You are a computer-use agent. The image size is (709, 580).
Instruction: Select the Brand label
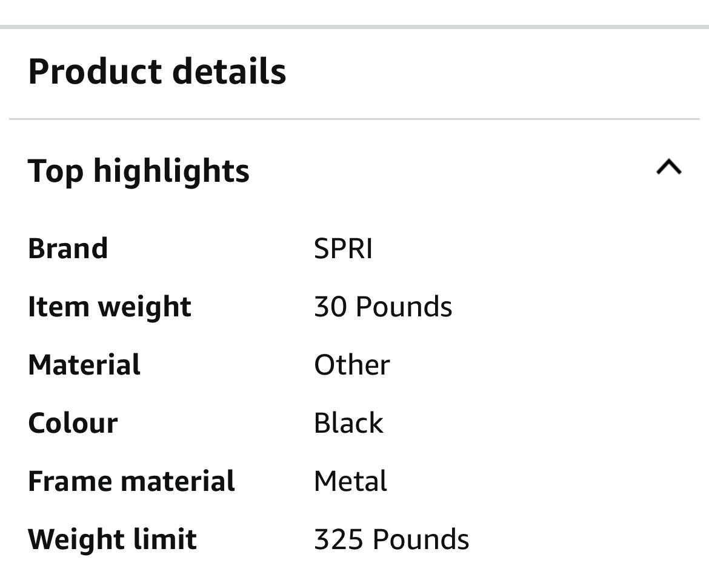click(68, 248)
